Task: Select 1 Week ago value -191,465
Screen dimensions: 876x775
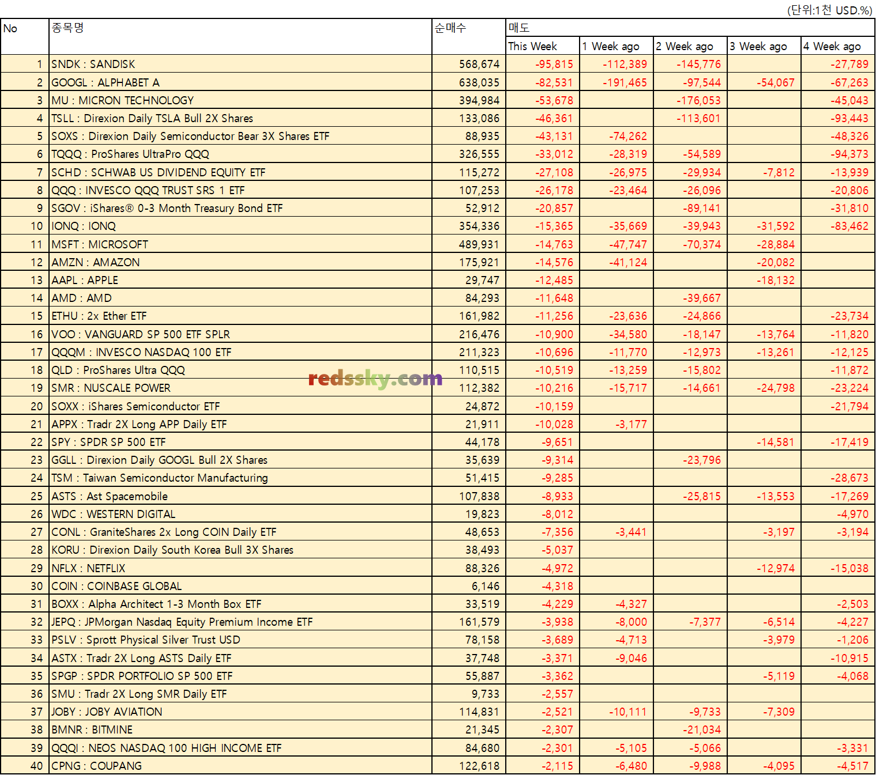Action: coord(625,82)
